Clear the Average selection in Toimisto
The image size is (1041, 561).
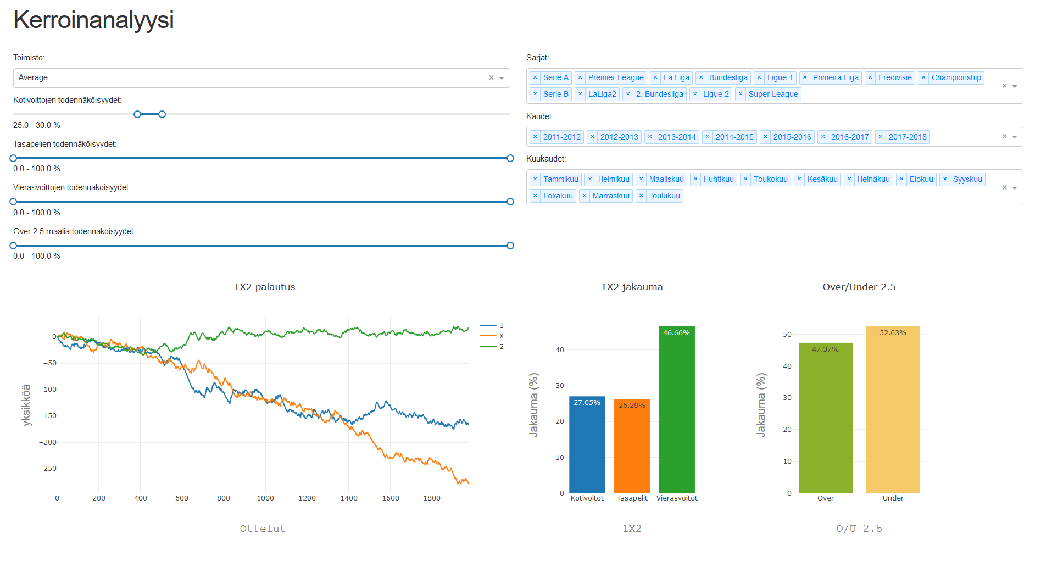click(x=491, y=78)
